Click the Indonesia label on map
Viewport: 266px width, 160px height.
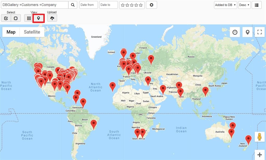[x=207, y=116]
